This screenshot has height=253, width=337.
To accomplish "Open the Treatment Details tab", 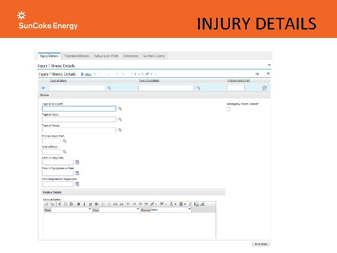I will click(x=76, y=56).
